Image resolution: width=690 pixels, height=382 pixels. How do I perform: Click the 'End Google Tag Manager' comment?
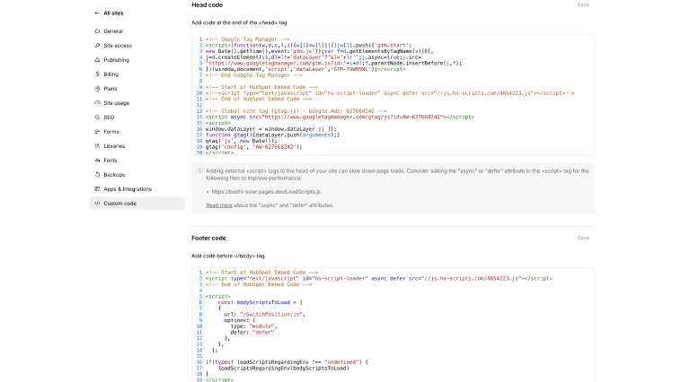254,75
